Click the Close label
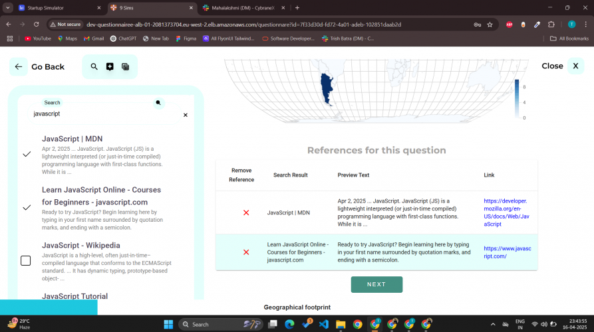Viewport: 594px width, 332px height. [x=552, y=66]
